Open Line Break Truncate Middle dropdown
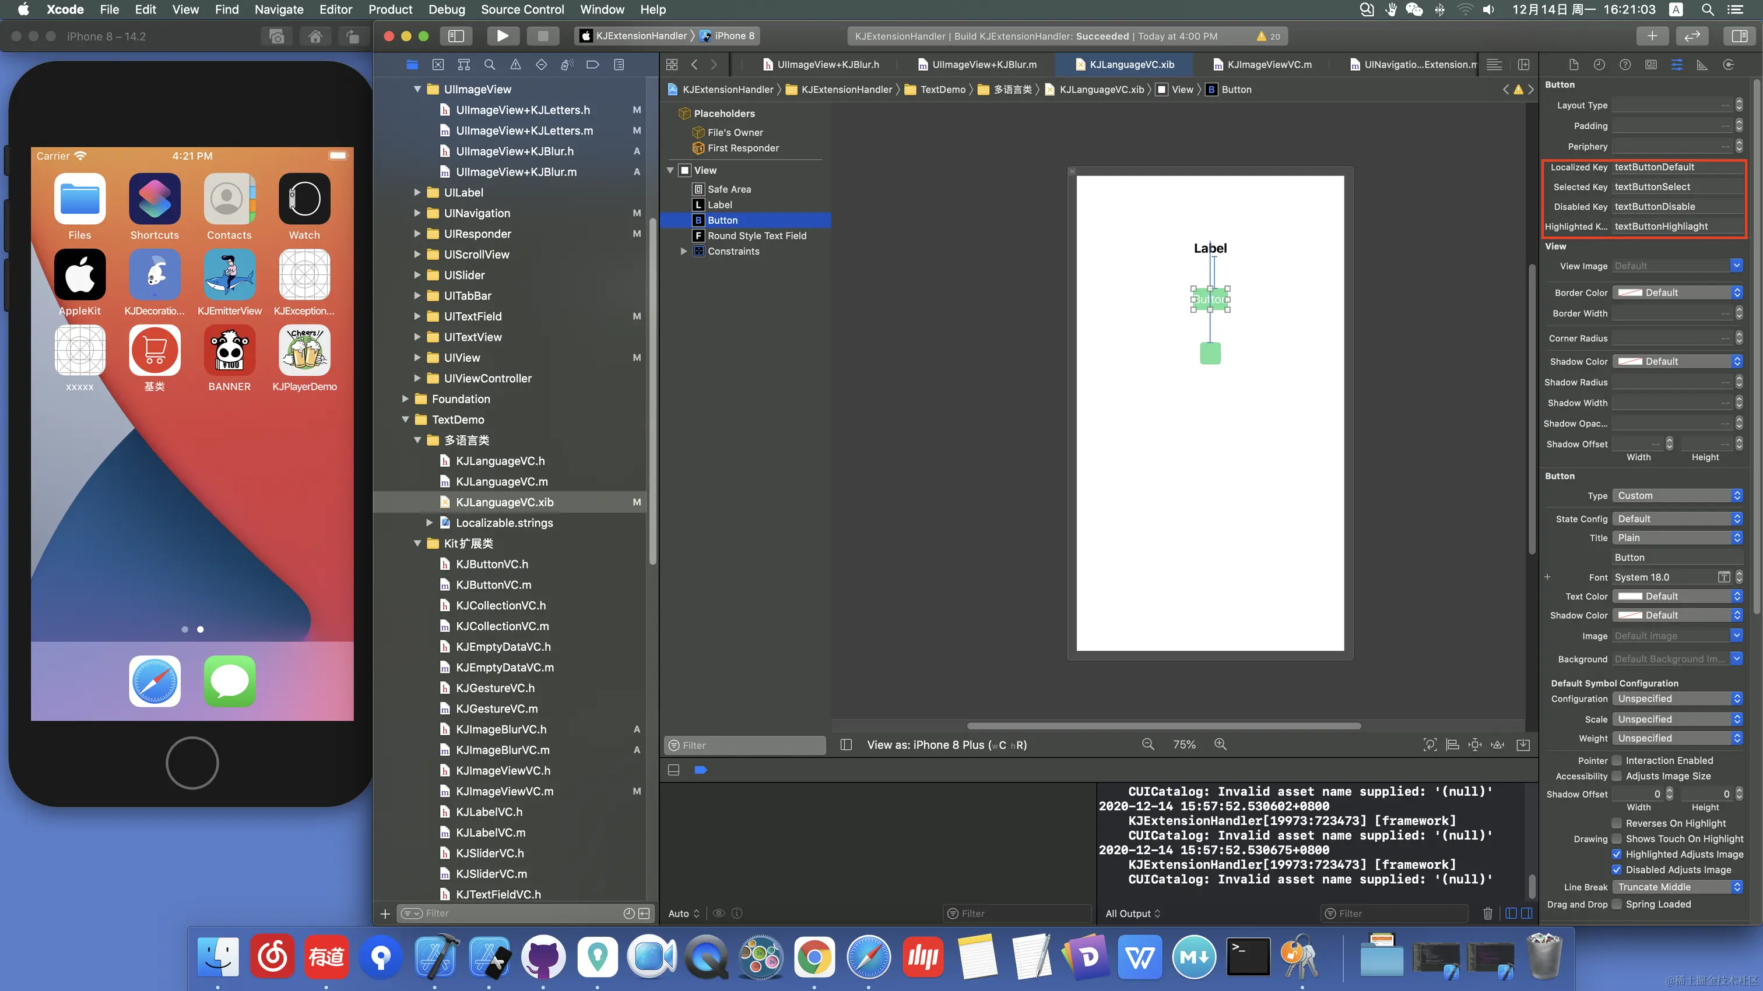Screen dimensions: 1763x991 (x=1677, y=886)
